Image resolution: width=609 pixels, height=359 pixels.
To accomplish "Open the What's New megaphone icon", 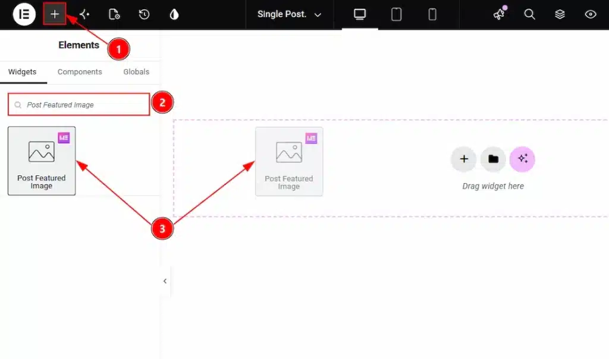I will pos(500,14).
